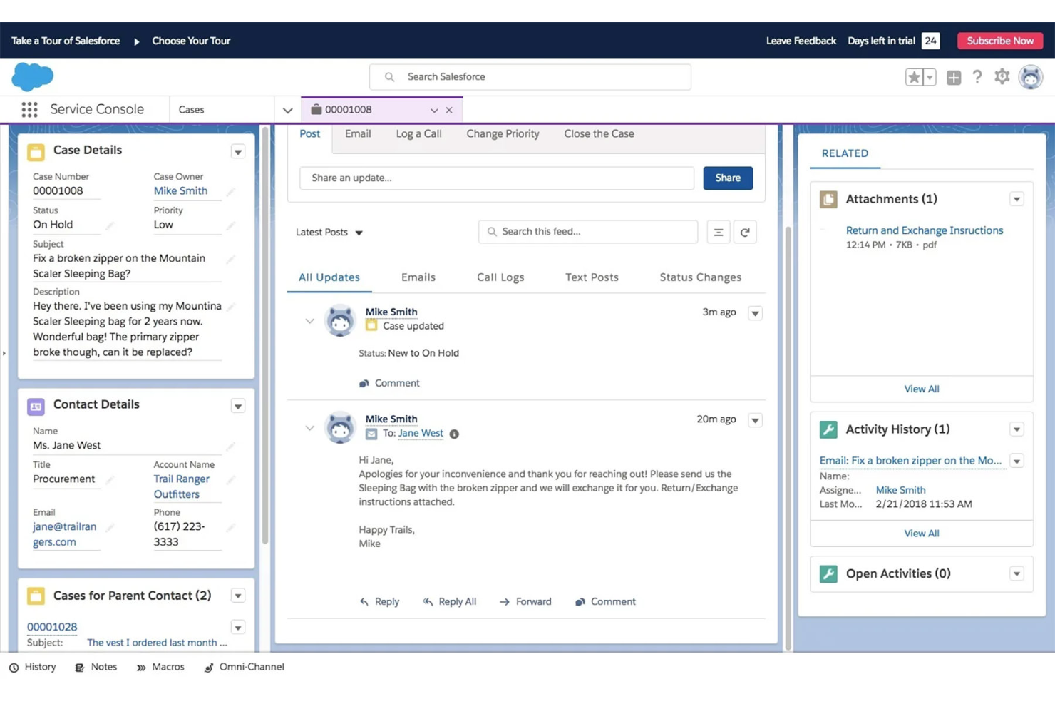Open the Notes utility
This screenshot has width=1055, height=704.
(x=96, y=667)
